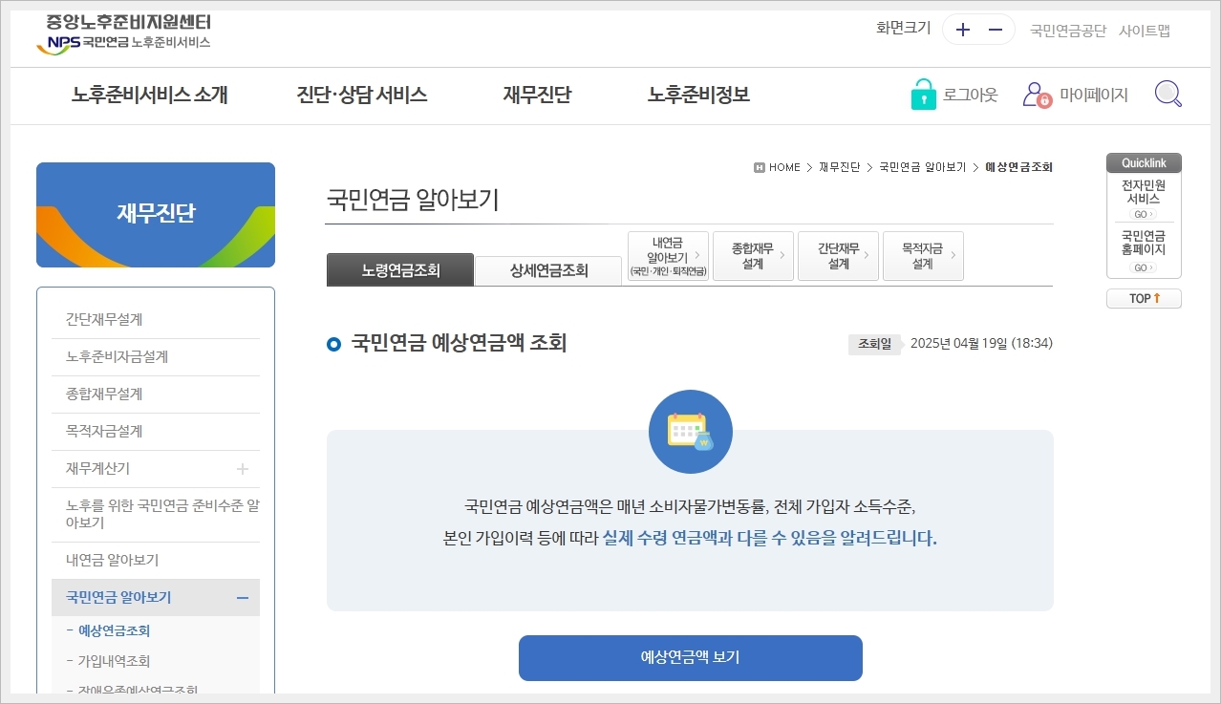This screenshot has height=704, width=1221.
Task: Click the HOME breadcrumb icon
Action: [x=760, y=167]
